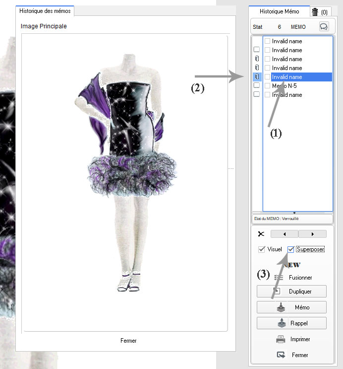Toggle the Visuel checkbox
The image size is (343, 369).
click(x=261, y=249)
